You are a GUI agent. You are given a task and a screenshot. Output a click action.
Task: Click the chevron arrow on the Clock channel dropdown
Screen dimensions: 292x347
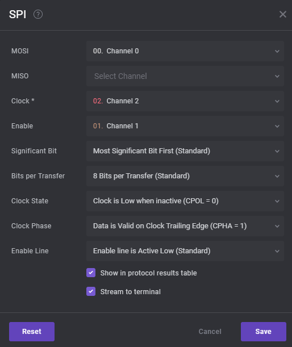[x=277, y=101]
